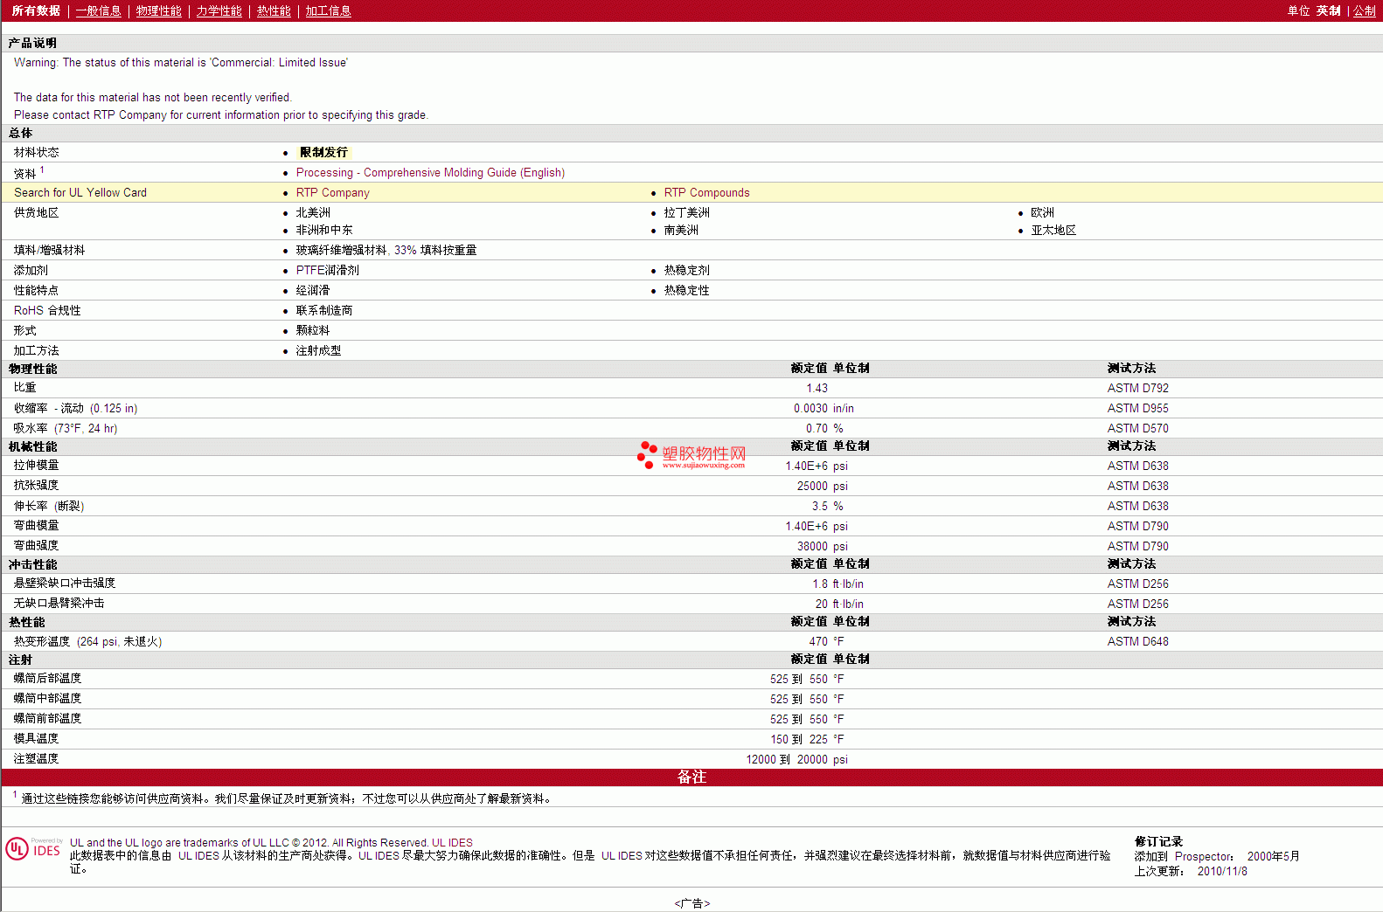
Task: Select the 注塑温度 row label
Action: pyautogui.click(x=37, y=758)
